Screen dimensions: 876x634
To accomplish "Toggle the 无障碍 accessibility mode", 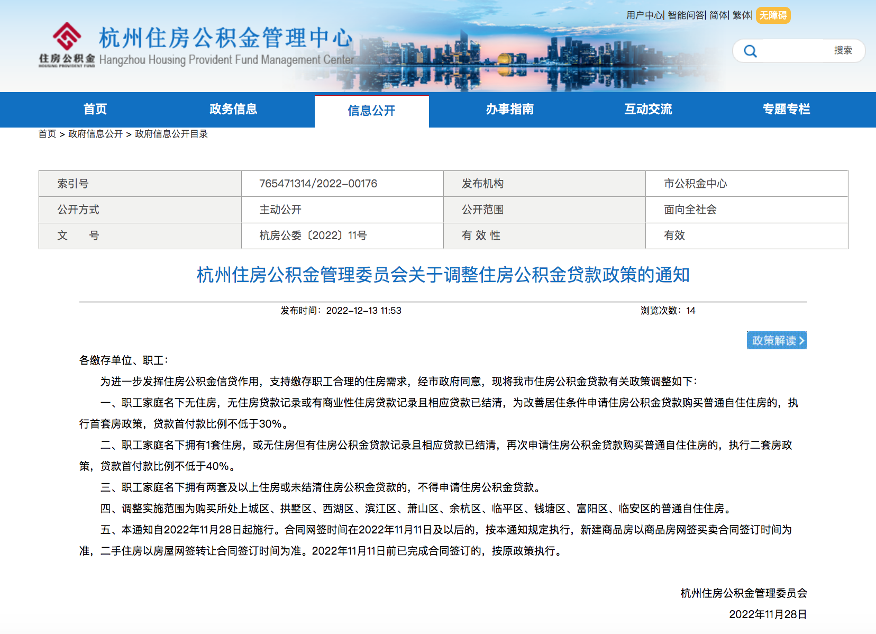I will click(x=773, y=15).
